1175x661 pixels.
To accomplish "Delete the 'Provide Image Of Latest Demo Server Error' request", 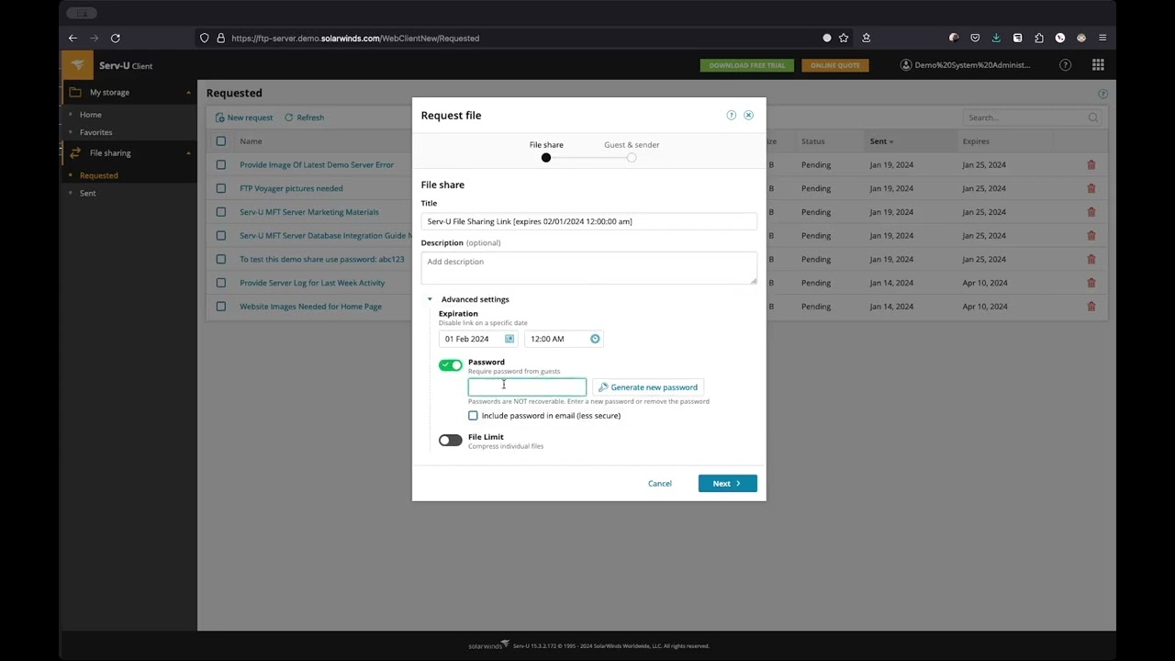I will tap(1091, 165).
